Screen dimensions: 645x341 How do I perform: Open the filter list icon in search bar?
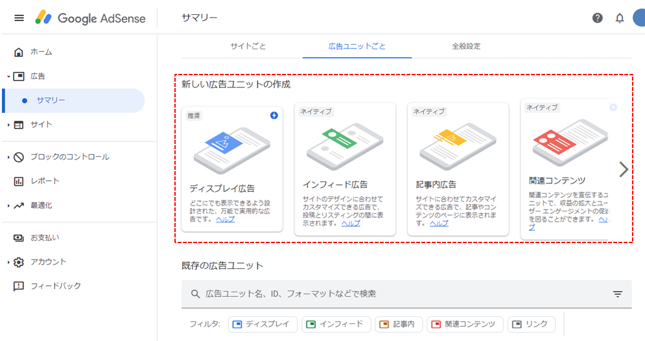617,294
